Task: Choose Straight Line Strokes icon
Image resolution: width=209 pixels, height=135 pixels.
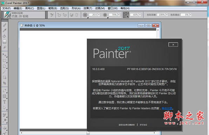Action: coord(65,15)
